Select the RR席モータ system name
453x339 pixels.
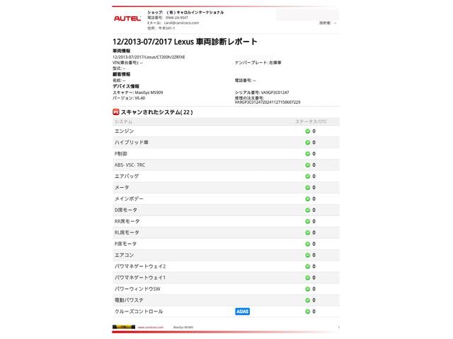pyautogui.click(x=127, y=221)
